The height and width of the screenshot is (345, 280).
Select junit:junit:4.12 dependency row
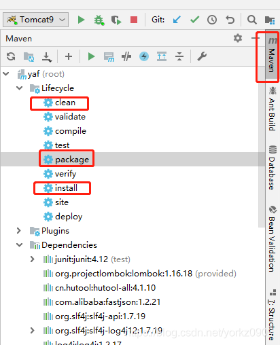click(x=86, y=259)
